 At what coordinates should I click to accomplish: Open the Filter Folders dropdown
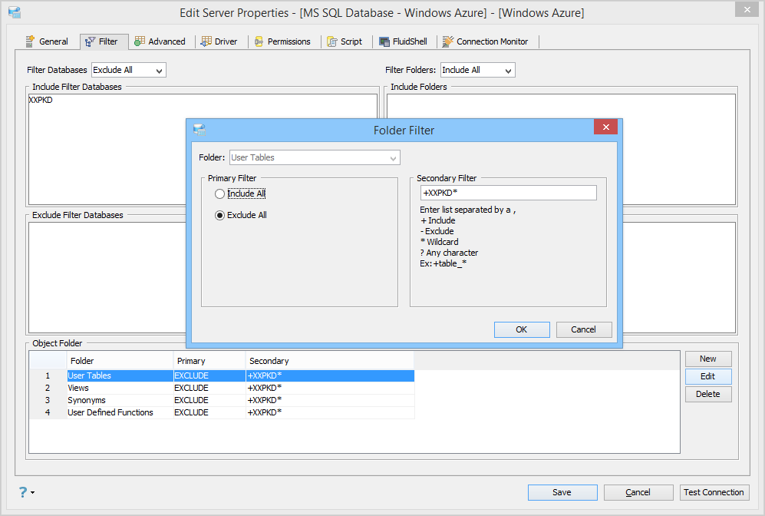click(477, 71)
